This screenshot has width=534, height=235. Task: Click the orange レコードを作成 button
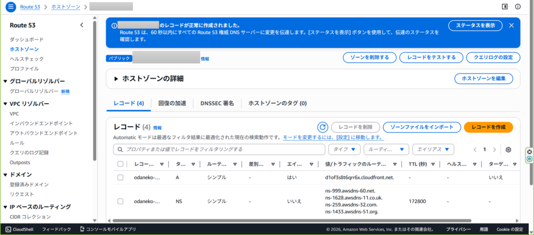point(488,127)
